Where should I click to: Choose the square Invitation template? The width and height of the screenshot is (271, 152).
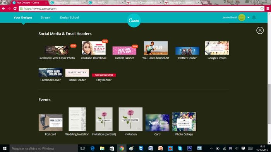pyautogui.click(x=130, y=119)
